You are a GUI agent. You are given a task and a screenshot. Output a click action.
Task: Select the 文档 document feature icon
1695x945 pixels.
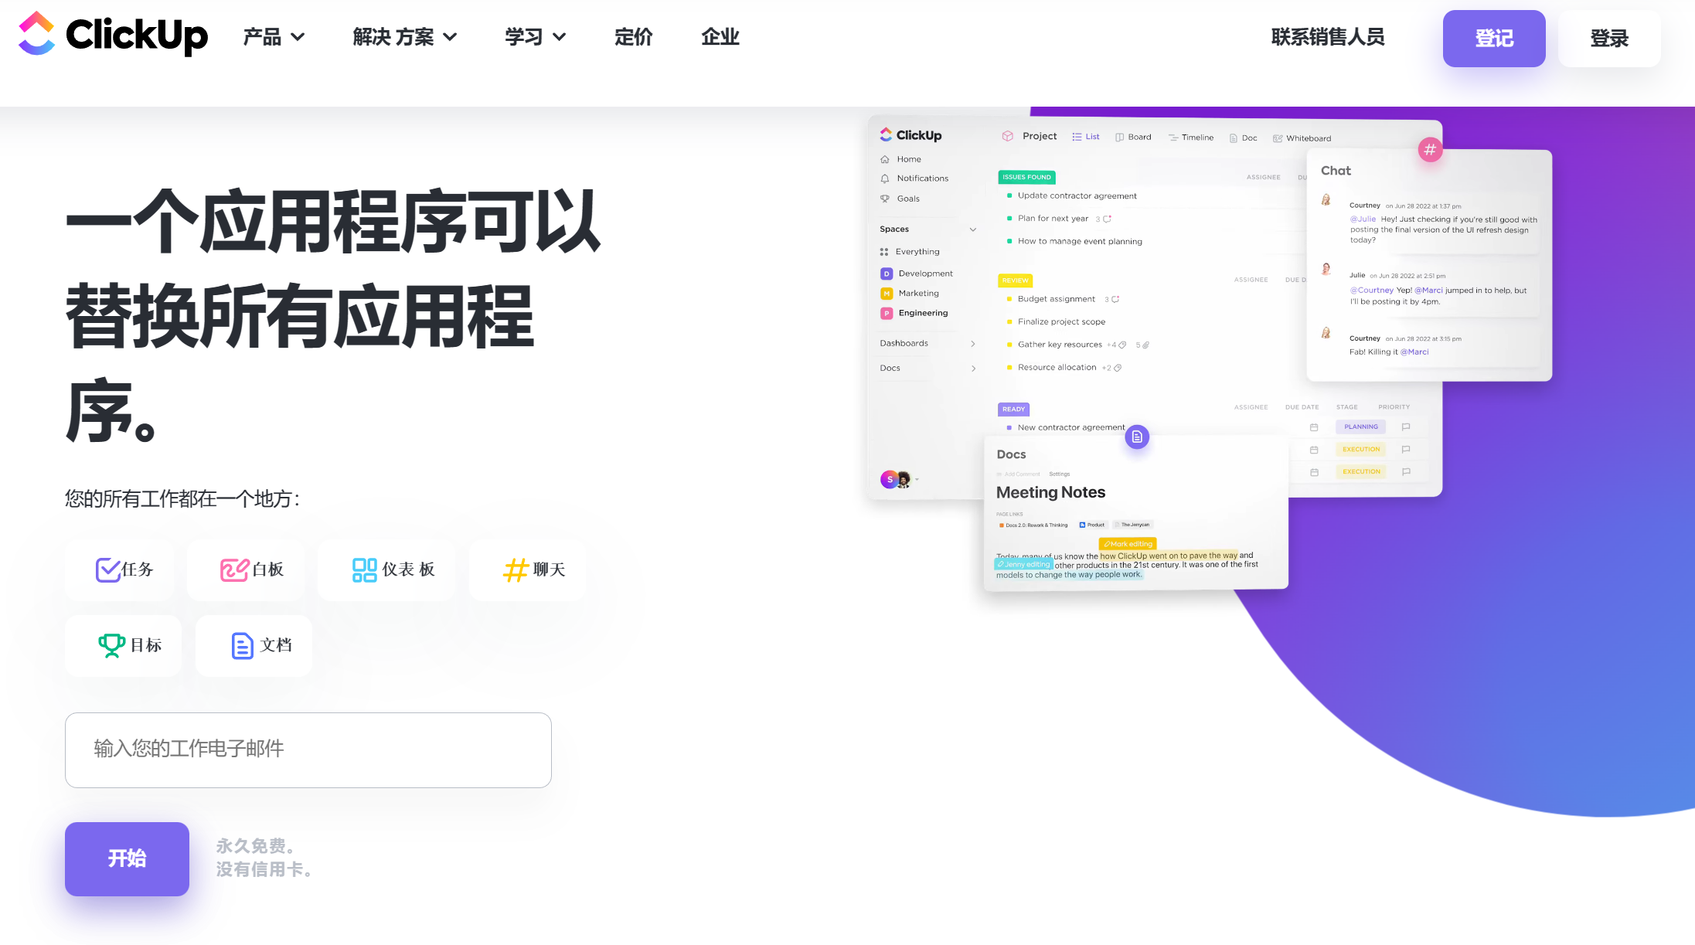(x=242, y=645)
